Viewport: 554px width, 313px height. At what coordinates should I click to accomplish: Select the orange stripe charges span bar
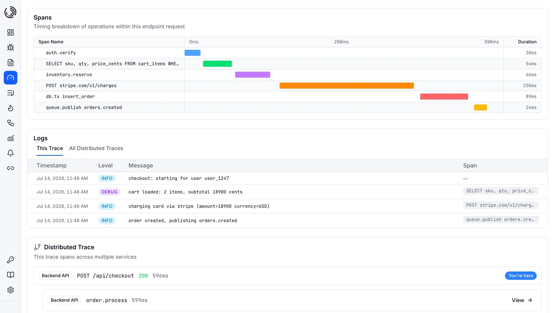(x=347, y=86)
